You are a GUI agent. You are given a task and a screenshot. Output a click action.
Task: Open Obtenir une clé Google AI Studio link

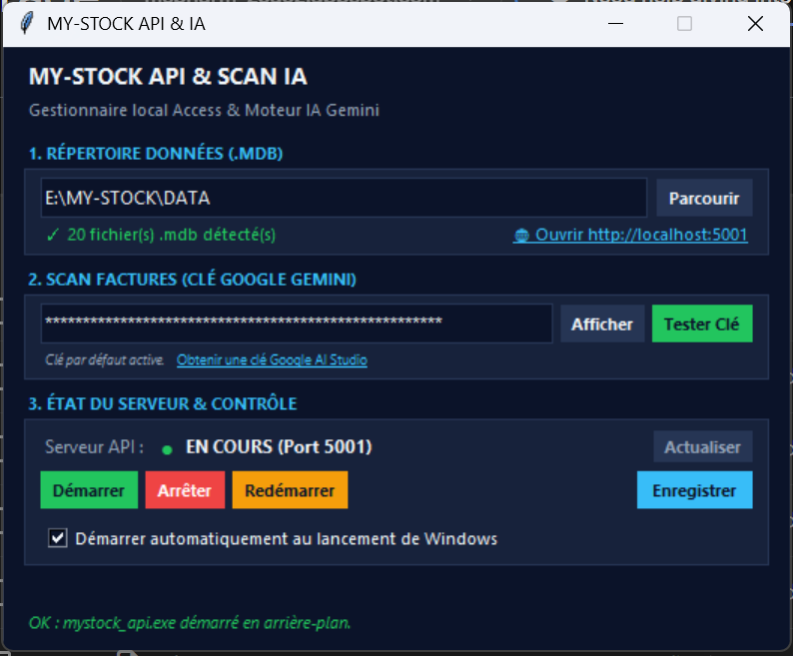point(272,360)
